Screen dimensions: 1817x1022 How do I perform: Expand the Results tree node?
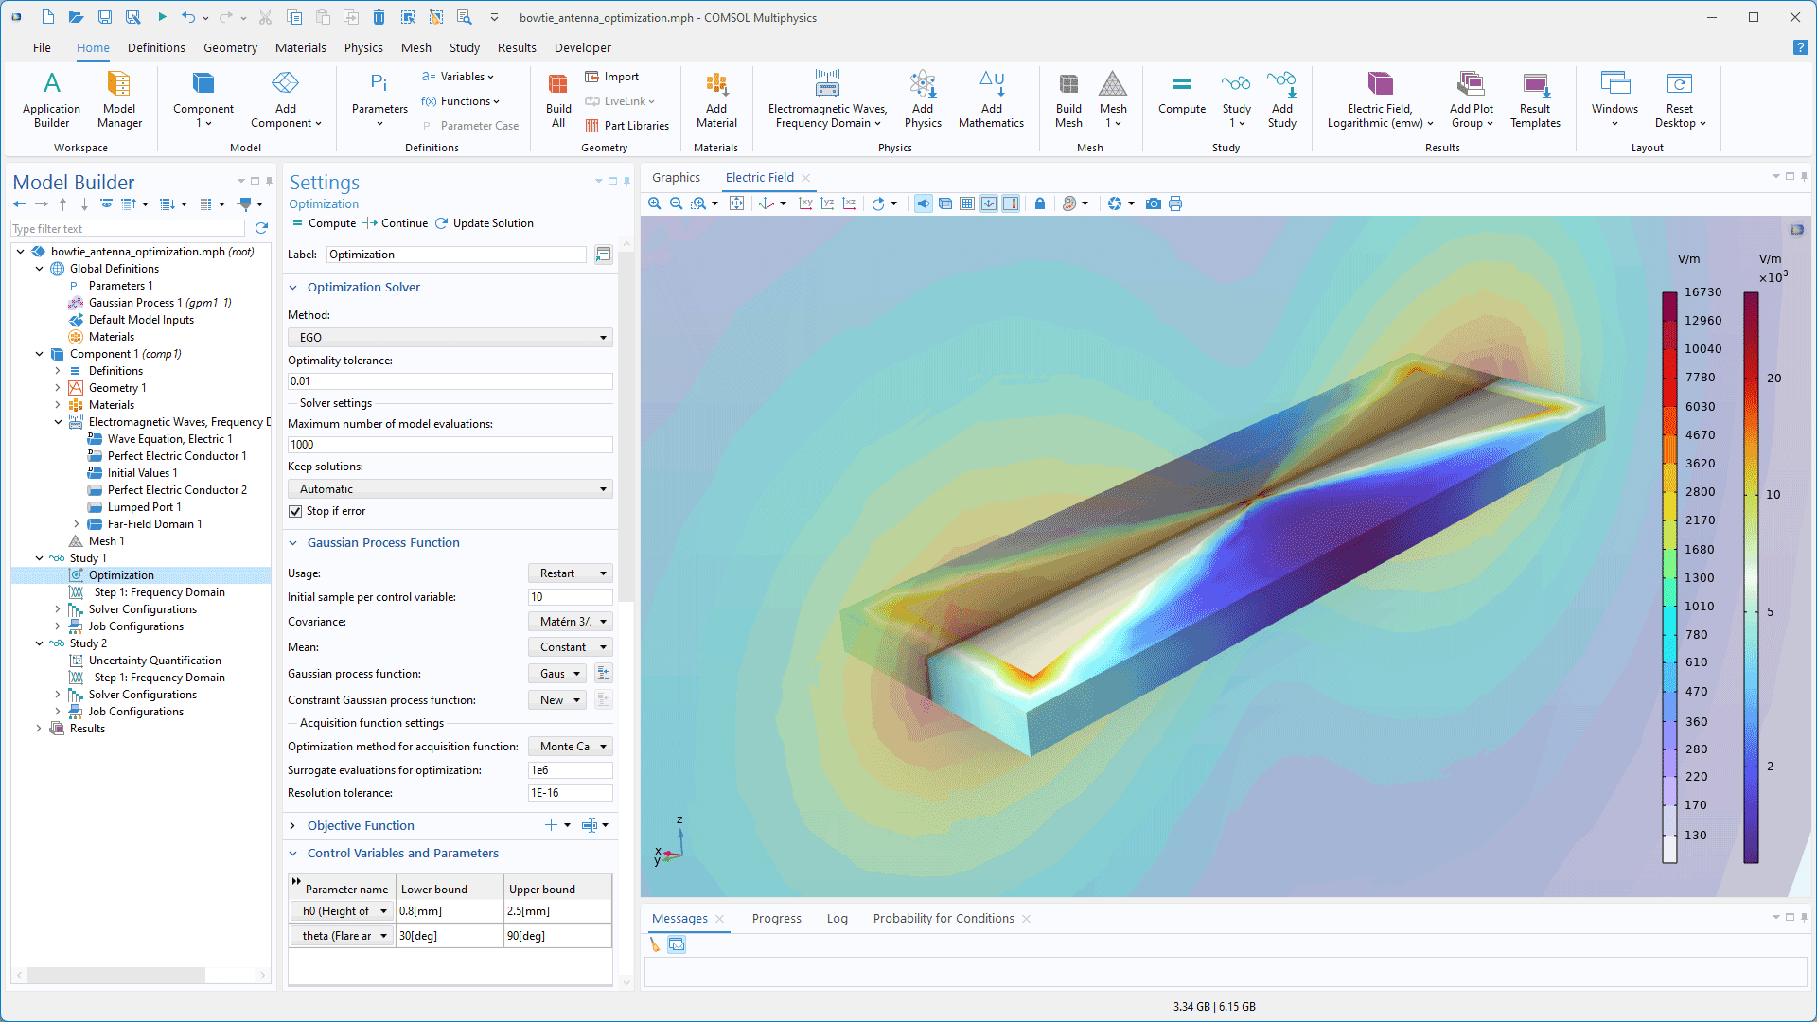tap(39, 729)
